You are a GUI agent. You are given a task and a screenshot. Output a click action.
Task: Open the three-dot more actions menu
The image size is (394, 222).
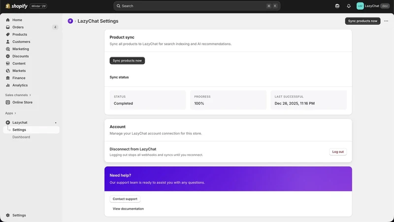tap(386, 21)
